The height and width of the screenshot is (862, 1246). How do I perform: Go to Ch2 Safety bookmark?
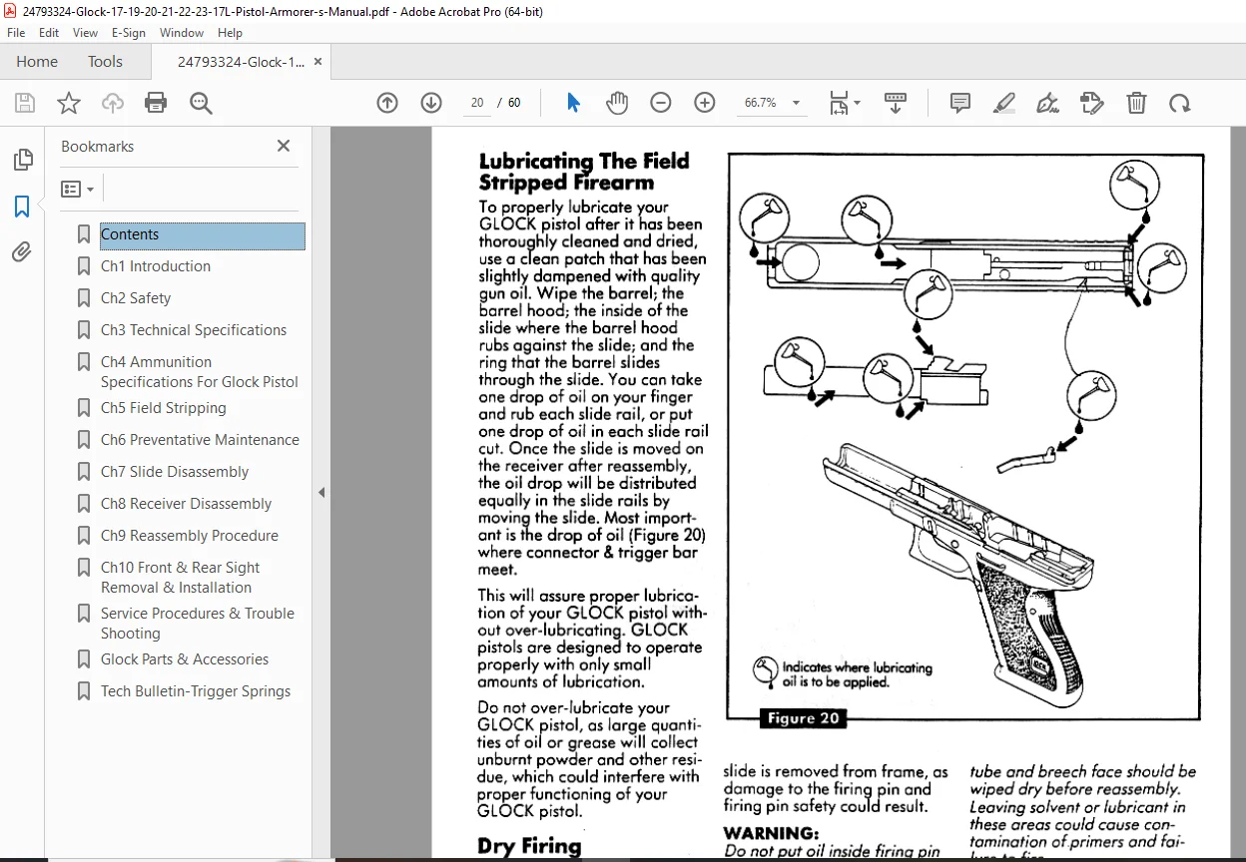[x=136, y=298]
